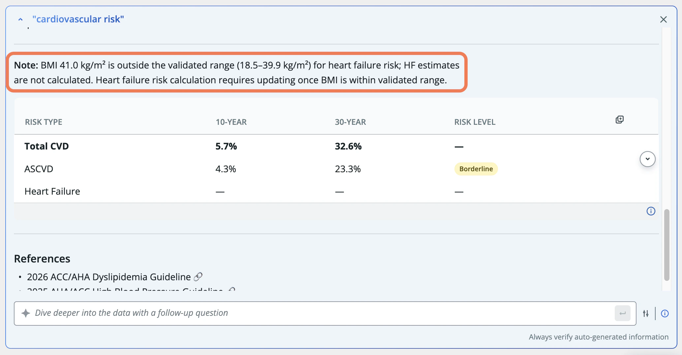Viewport: 682px width, 355px height.
Task: Click the link icon after Dyslipidemia Guideline
Action: point(198,277)
